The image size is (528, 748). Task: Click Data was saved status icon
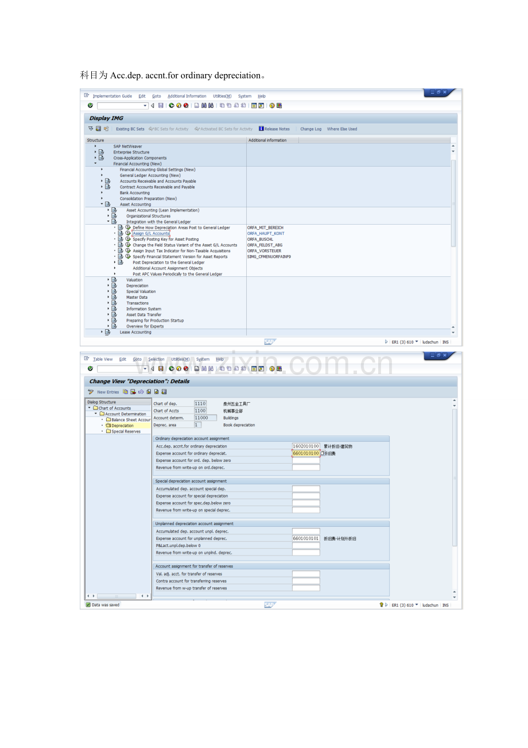88,605
